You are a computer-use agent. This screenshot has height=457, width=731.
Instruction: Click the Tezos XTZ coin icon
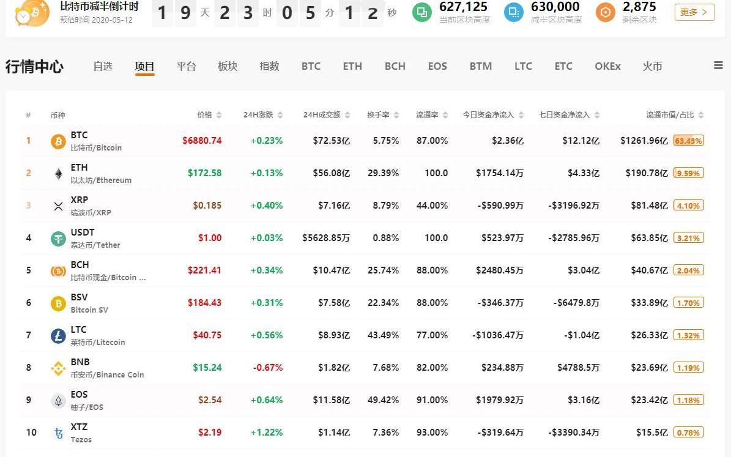(58, 433)
